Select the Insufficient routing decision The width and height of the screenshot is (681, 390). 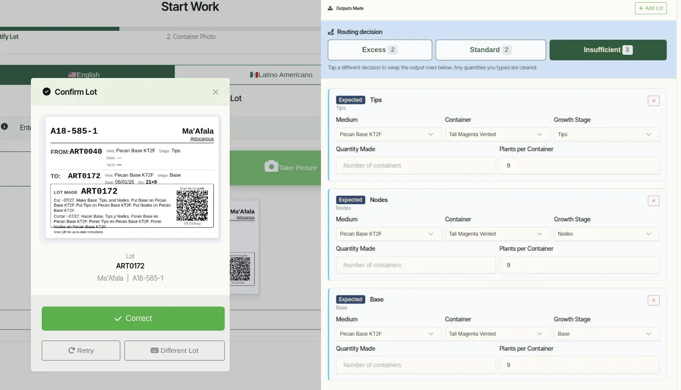[x=608, y=50]
